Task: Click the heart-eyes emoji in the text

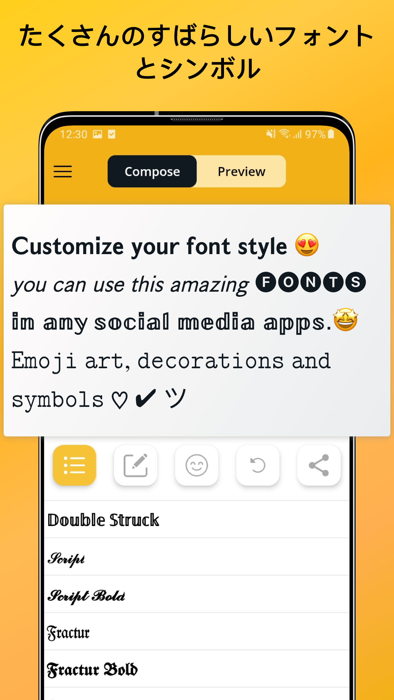Action: [307, 245]
